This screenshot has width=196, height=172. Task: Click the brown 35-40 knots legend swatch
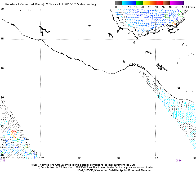[167, 3]
